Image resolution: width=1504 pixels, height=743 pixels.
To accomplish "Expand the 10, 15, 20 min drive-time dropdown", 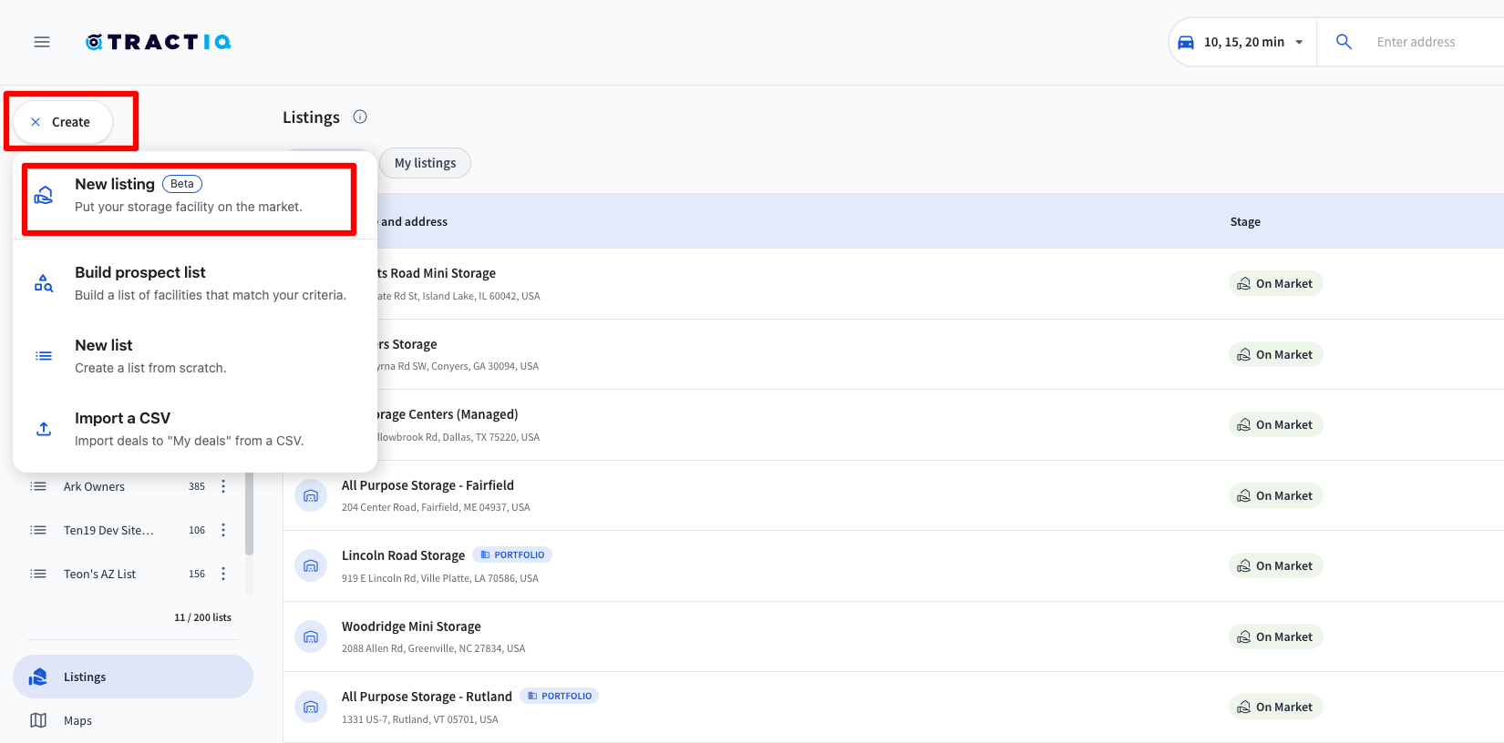I will click(1243, 42).
